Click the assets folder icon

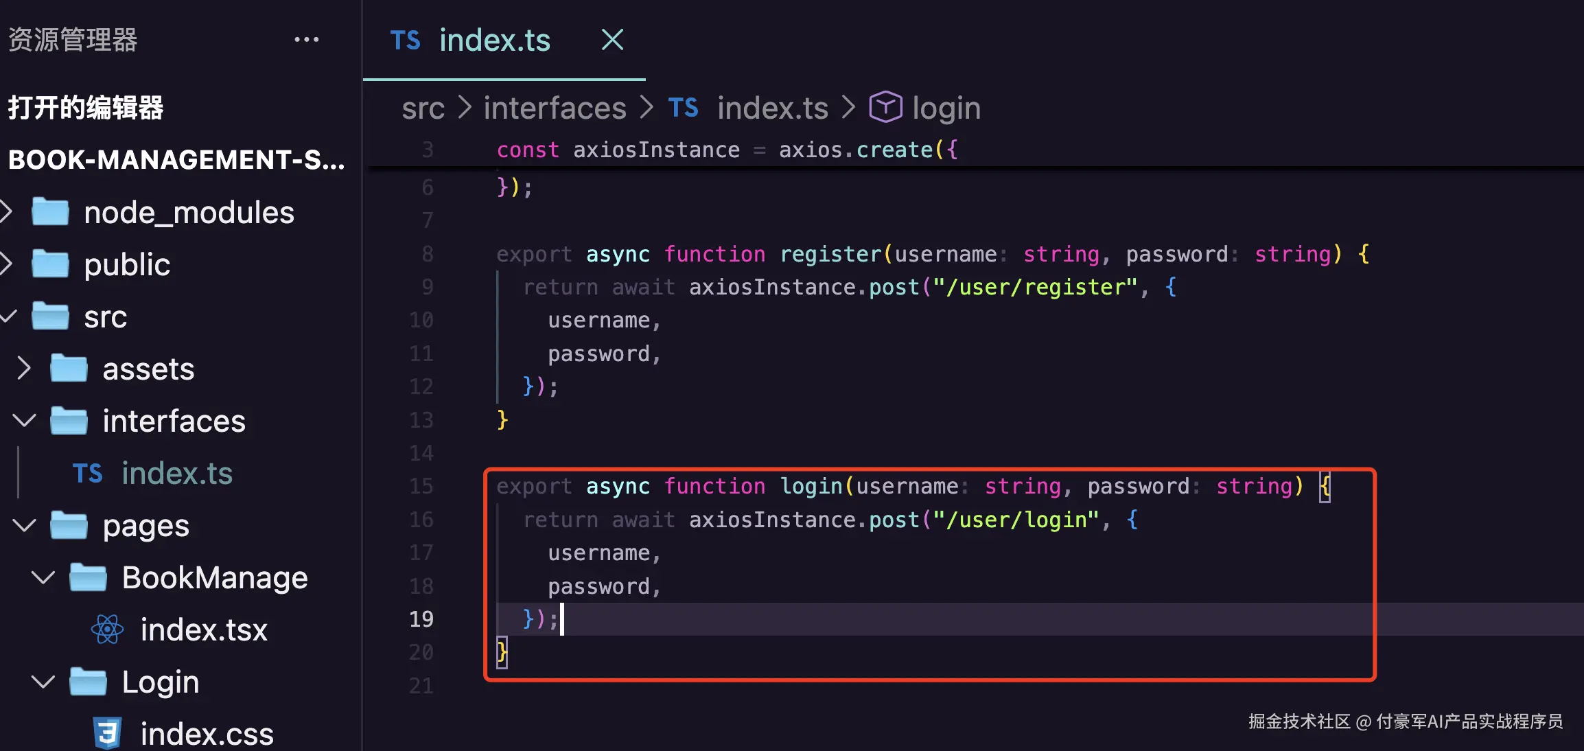coord(69,368)
